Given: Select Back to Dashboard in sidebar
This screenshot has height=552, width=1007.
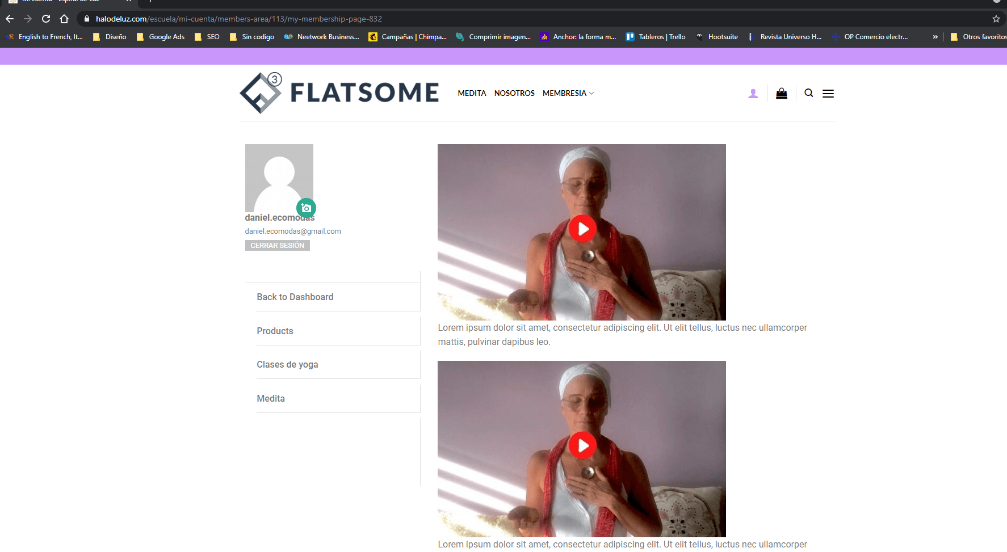Looking at the screenshot, I should point(338,297).
